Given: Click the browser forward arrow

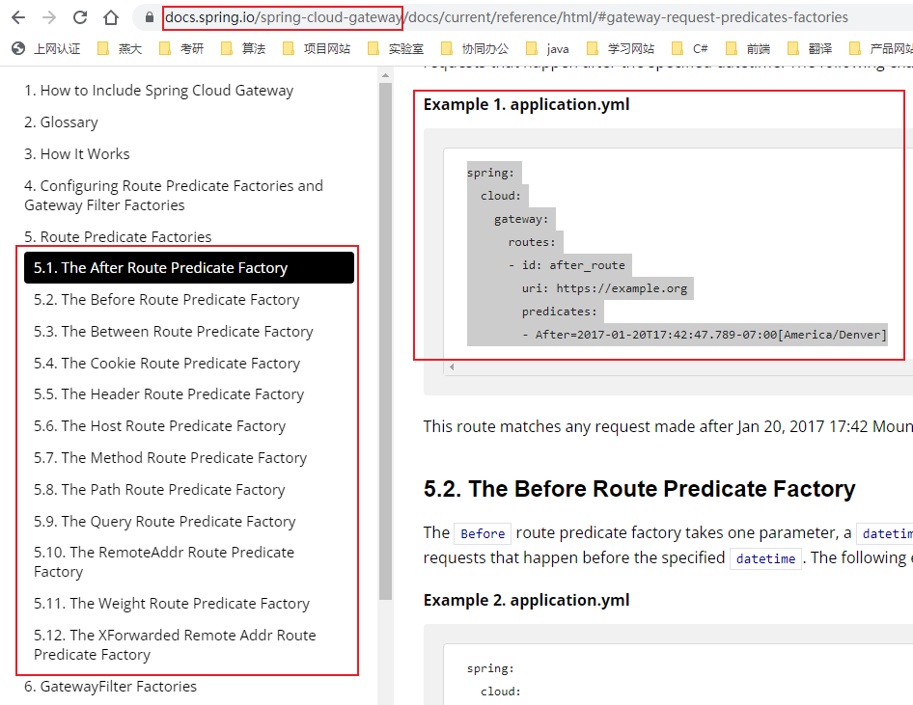Looking at the screenshot, I should (x=49, y=17).
